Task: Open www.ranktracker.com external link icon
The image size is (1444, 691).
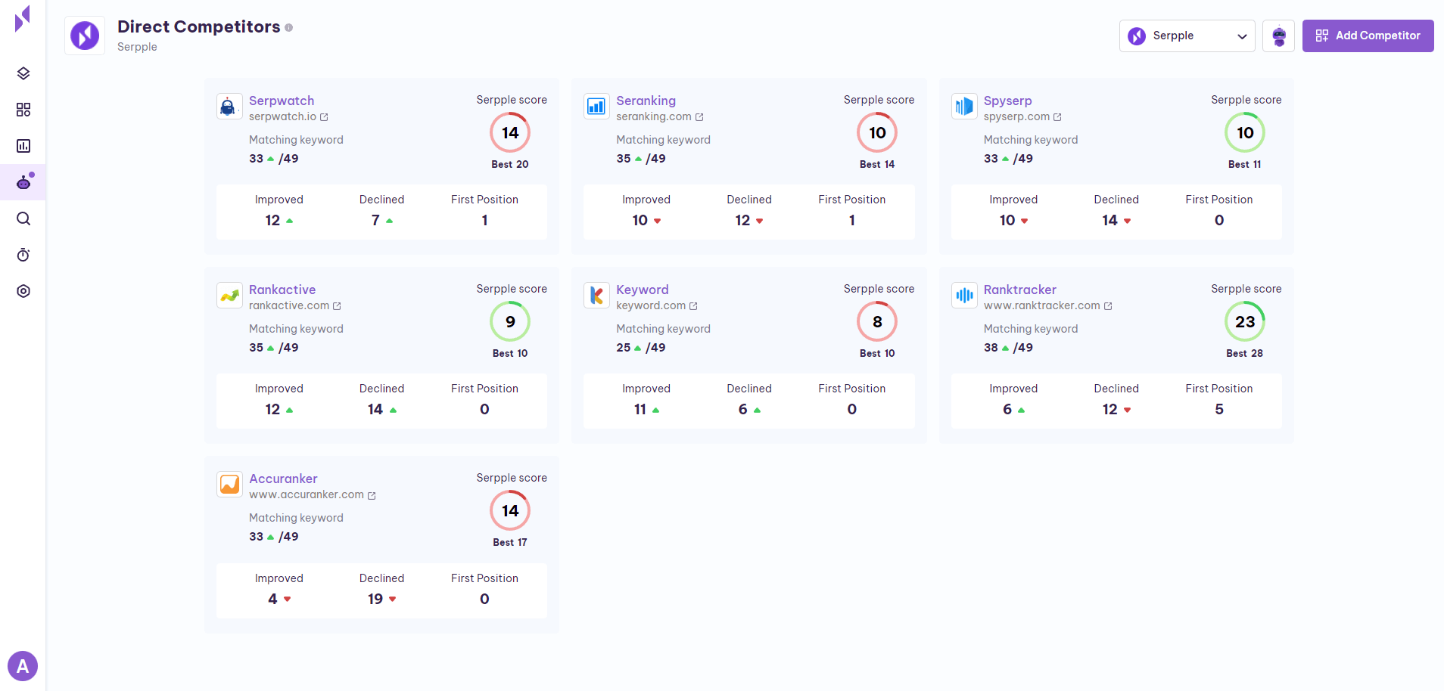Action: pos(1108,306)
